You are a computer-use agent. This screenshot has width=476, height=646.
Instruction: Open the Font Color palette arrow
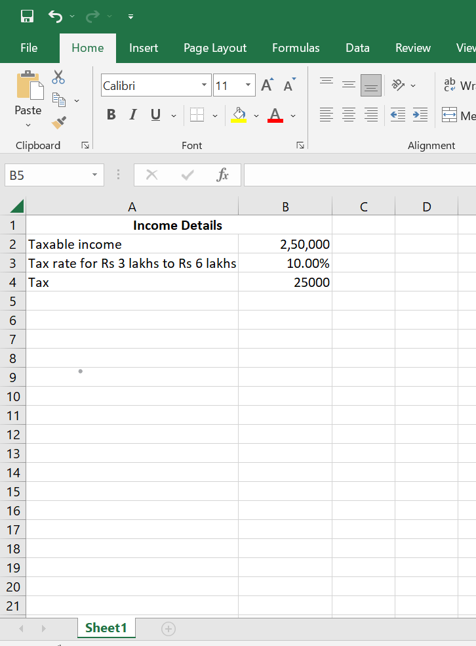[x=293, y=116]
